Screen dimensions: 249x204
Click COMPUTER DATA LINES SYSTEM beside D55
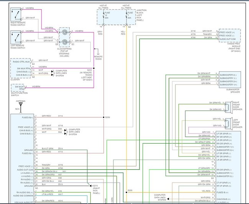pos(74,132)
